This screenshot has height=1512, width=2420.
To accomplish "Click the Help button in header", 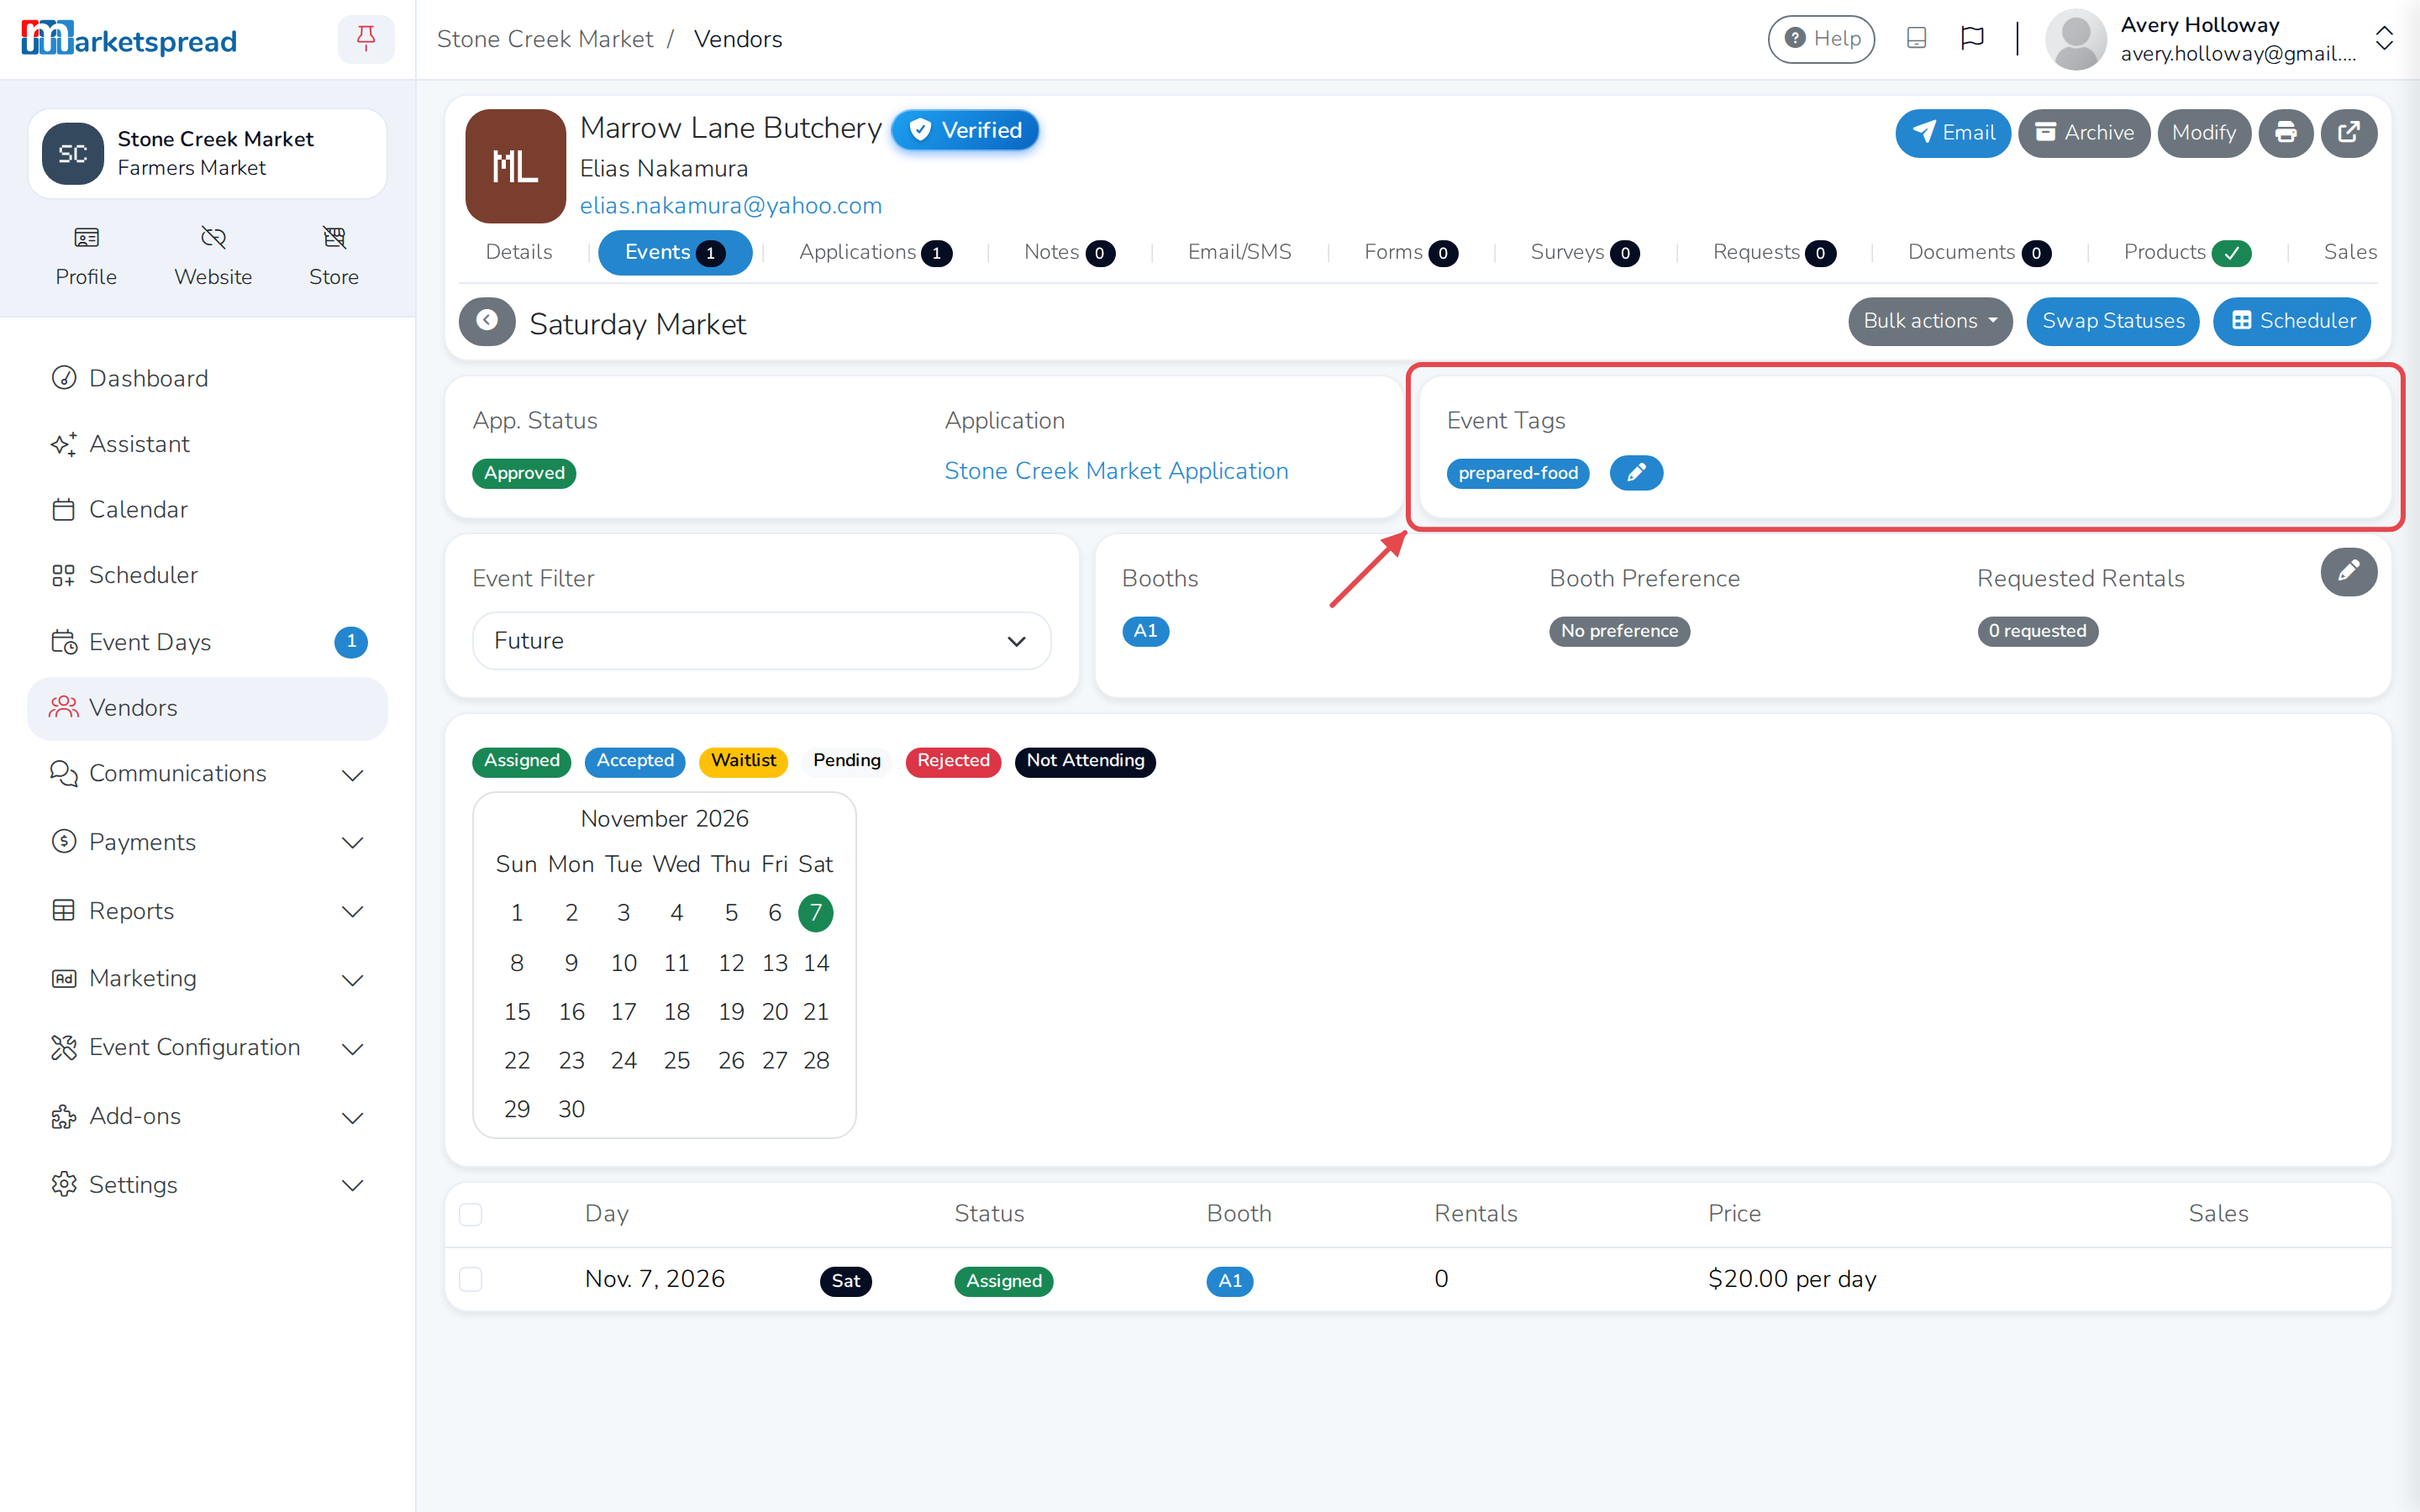I will (x=1822, y=39).
